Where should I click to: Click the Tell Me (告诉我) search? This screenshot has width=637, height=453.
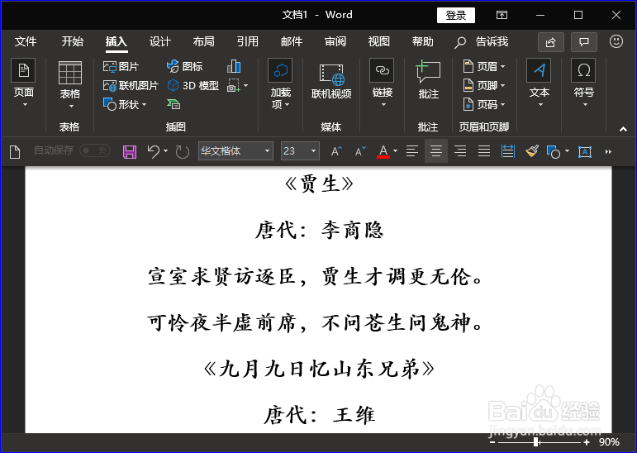pyautogui.click(x=482, y=42)
